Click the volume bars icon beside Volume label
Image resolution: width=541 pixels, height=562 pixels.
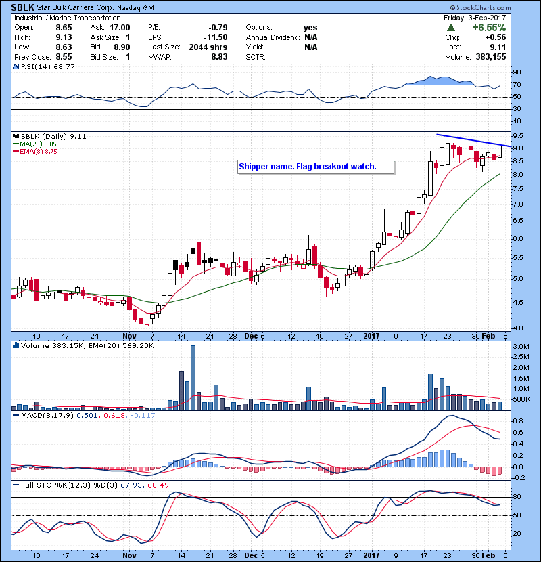point(16,345)
